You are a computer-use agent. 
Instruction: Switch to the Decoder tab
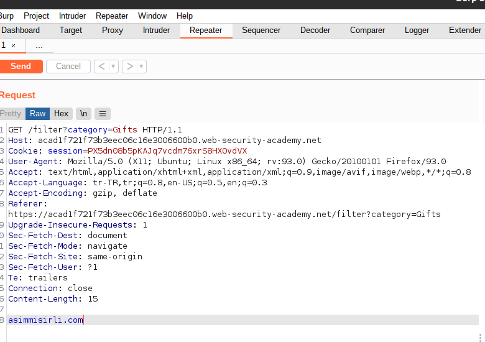(x=315, y=30)
